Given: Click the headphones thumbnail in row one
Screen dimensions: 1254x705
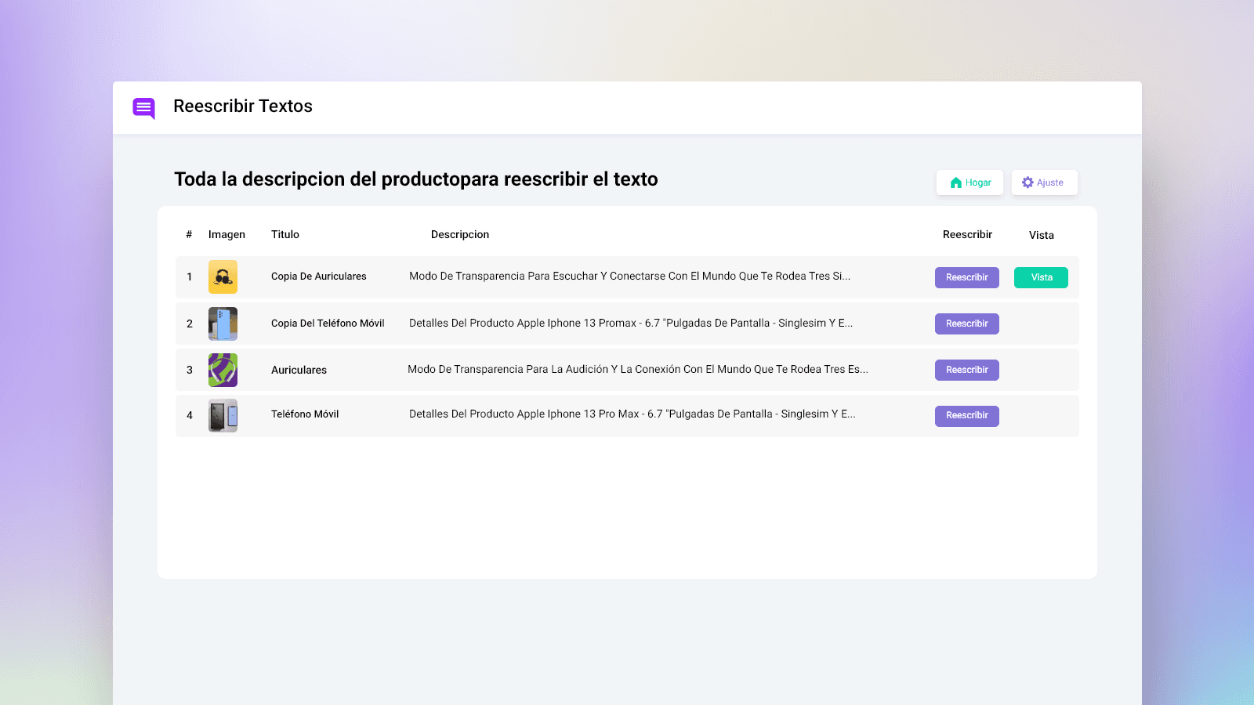Looking at the screenshot, I should [223, 277].
